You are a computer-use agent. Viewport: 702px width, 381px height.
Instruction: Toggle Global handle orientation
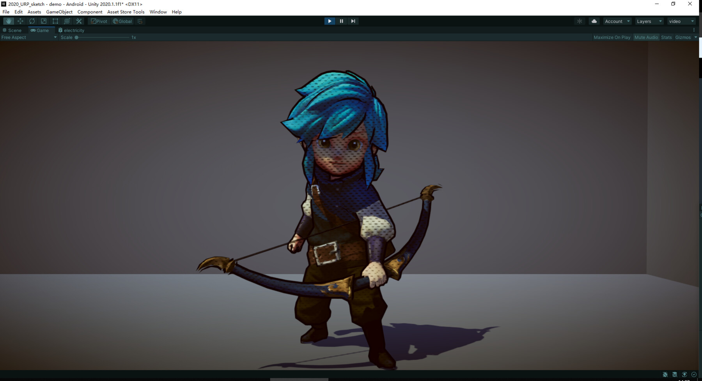(122, 21)
